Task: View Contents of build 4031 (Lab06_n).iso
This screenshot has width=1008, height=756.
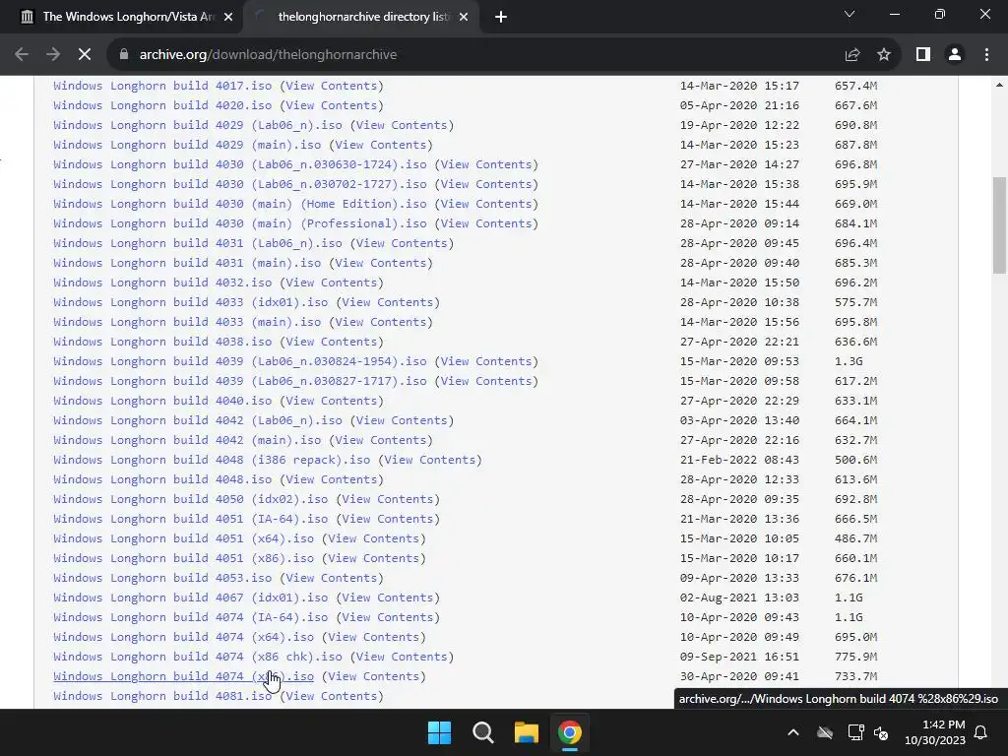Action: pos(402,243)
